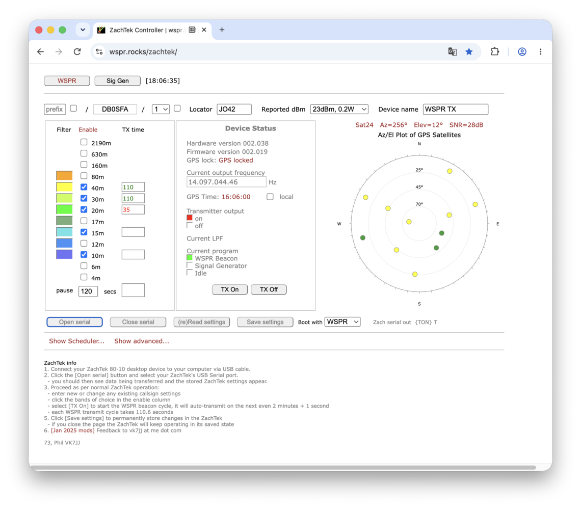The image size is (581, 509).
Task: Reload the wspr.rocks page
Action: (x=77, y=52)
